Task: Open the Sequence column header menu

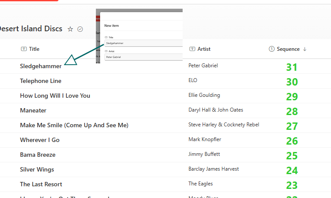Action: pyautogui.click(x=288, y=49)
